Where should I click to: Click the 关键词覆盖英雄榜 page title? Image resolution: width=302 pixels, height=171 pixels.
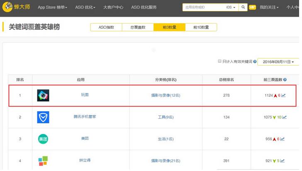34,27
